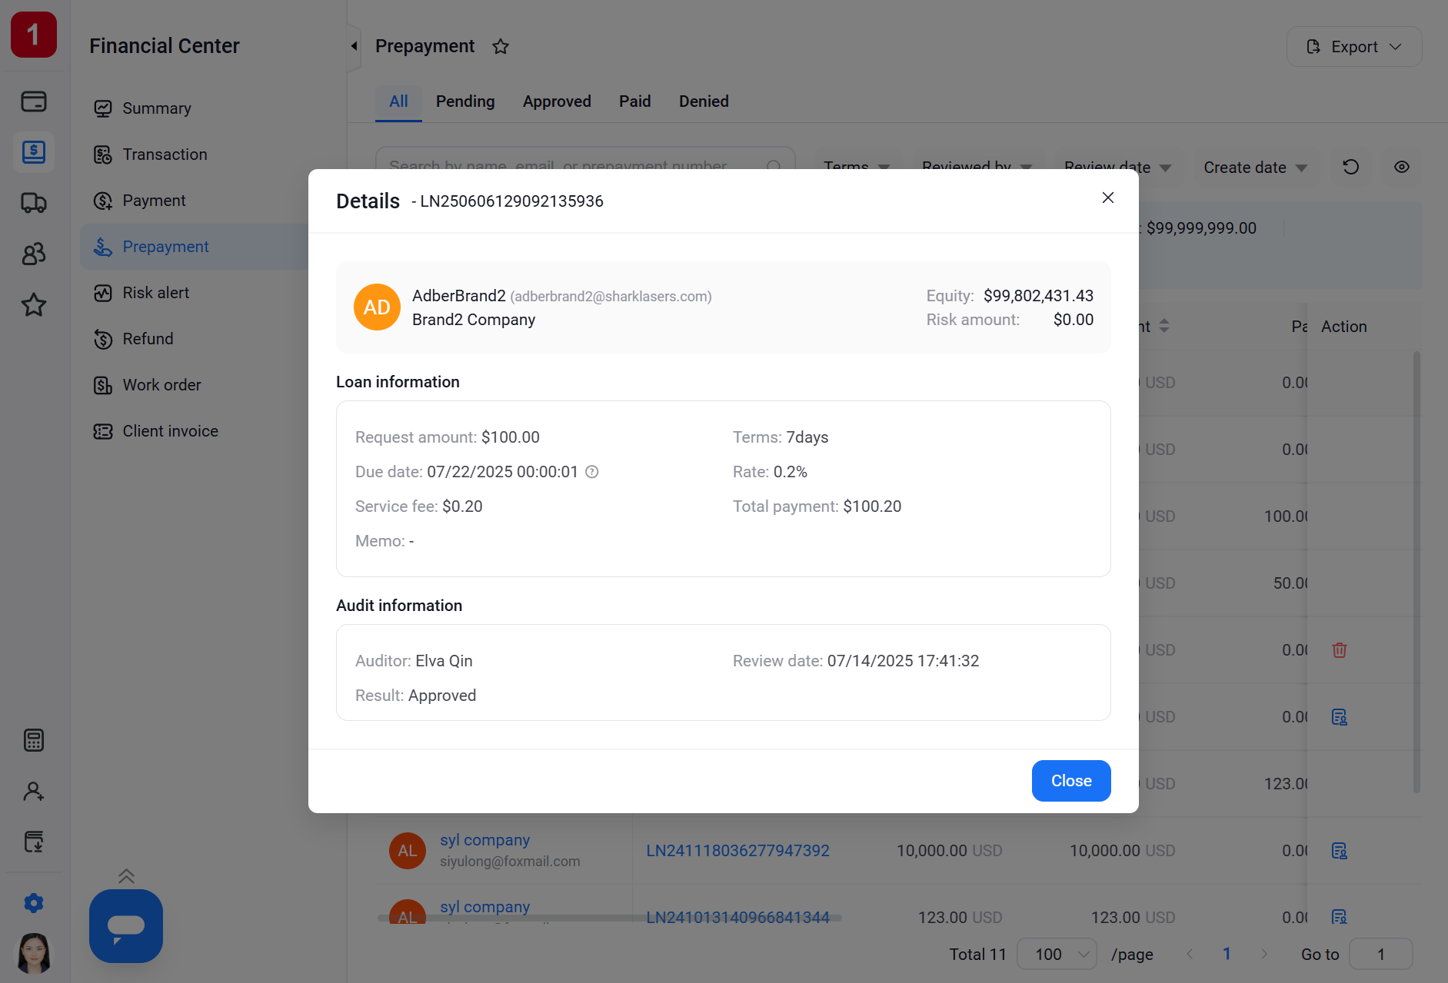Open the users group icon in rail

tap(34, 254)
